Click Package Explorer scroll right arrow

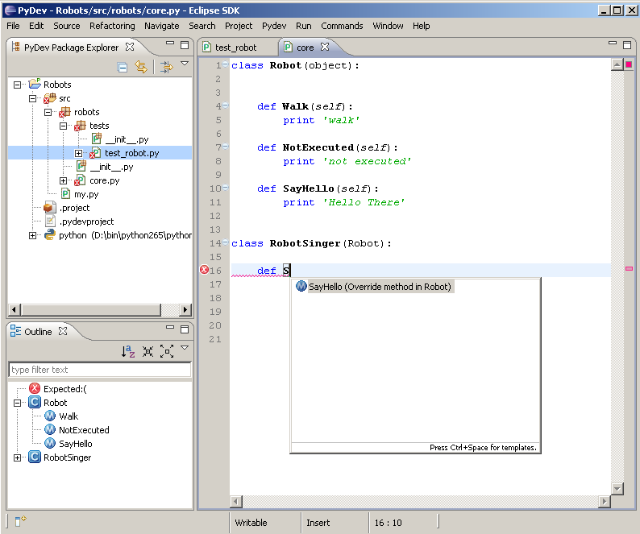click(185, 309)
